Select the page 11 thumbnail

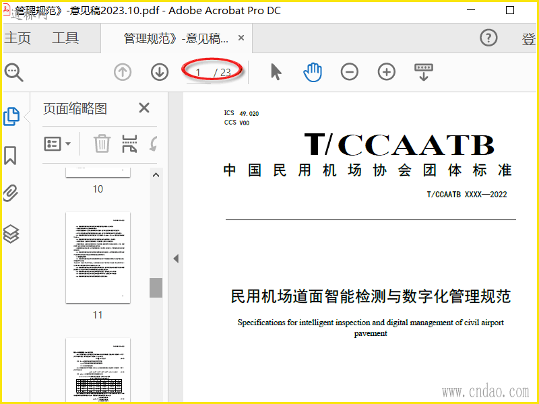(98, 258)
